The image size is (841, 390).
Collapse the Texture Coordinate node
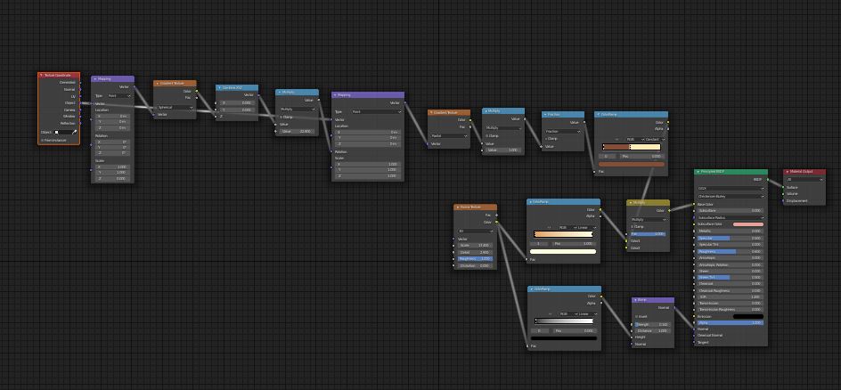click(x=41, y=75)
